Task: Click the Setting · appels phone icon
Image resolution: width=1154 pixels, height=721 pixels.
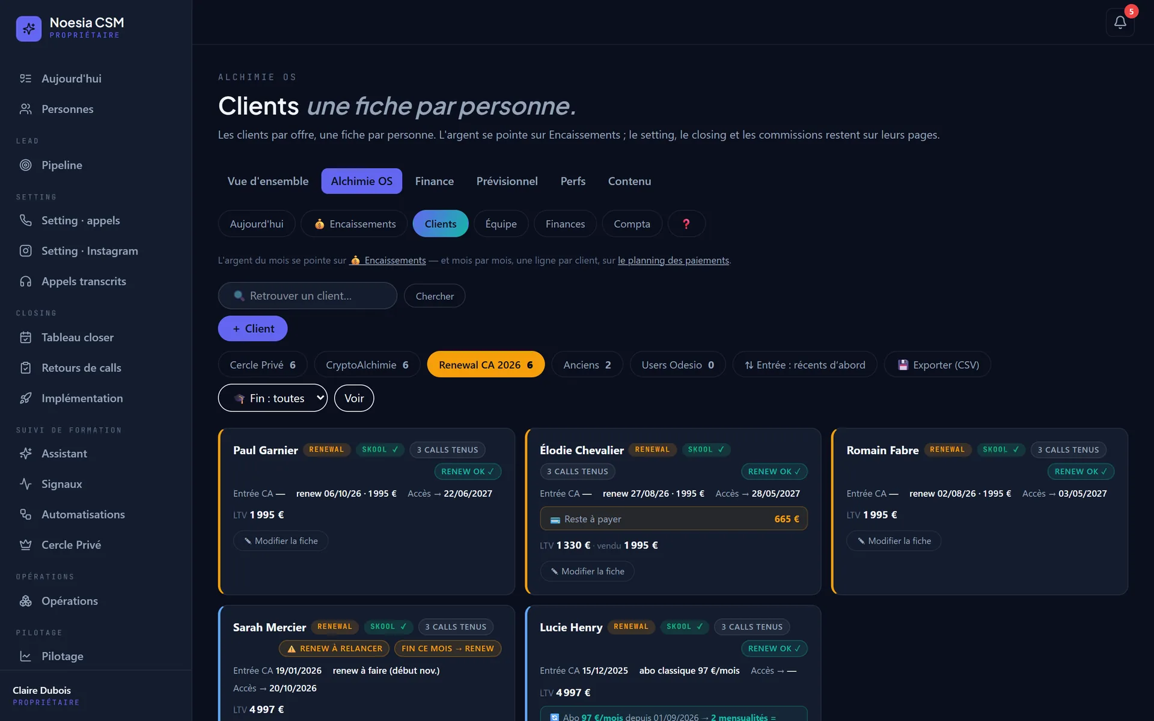Action: tap(25, 221)
